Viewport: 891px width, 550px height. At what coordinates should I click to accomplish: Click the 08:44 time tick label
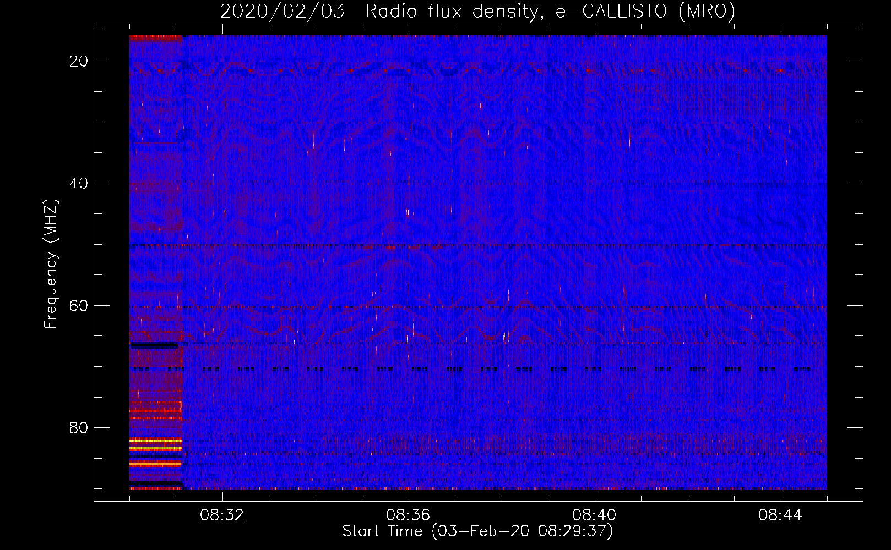pyautogui.click(x=780, y=515)
